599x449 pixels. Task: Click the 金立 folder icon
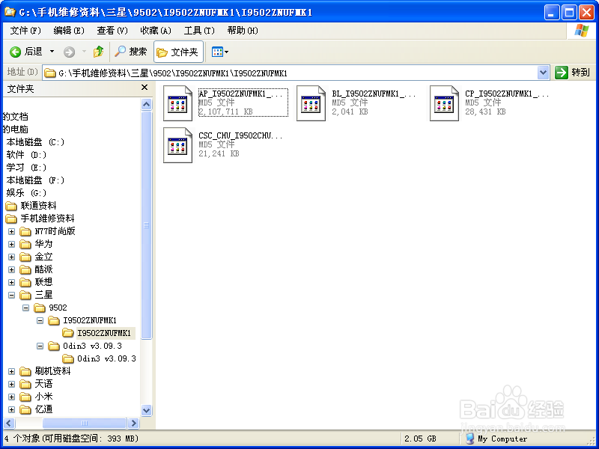click(25, 257)
